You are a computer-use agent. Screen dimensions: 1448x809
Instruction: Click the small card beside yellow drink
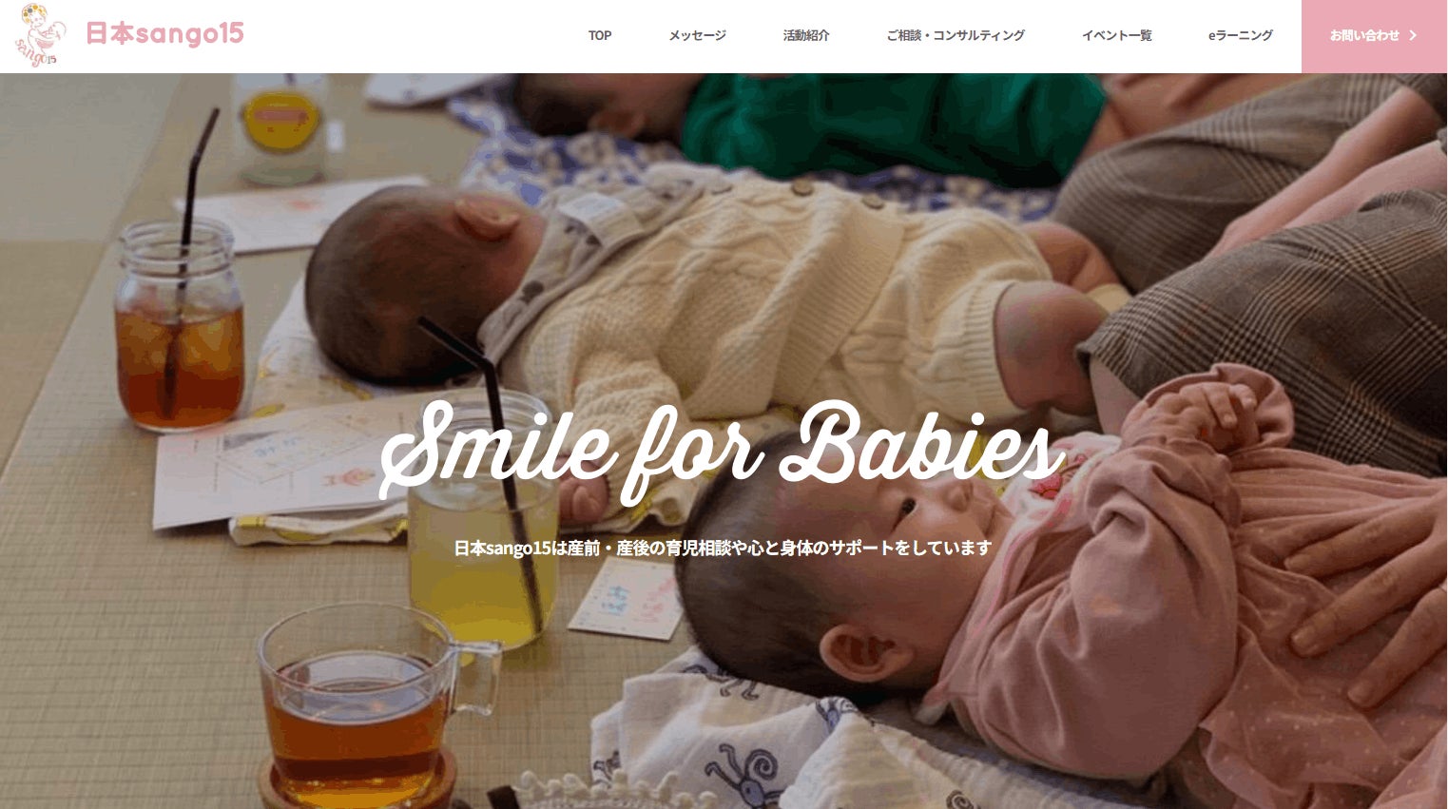click(627, 598)
